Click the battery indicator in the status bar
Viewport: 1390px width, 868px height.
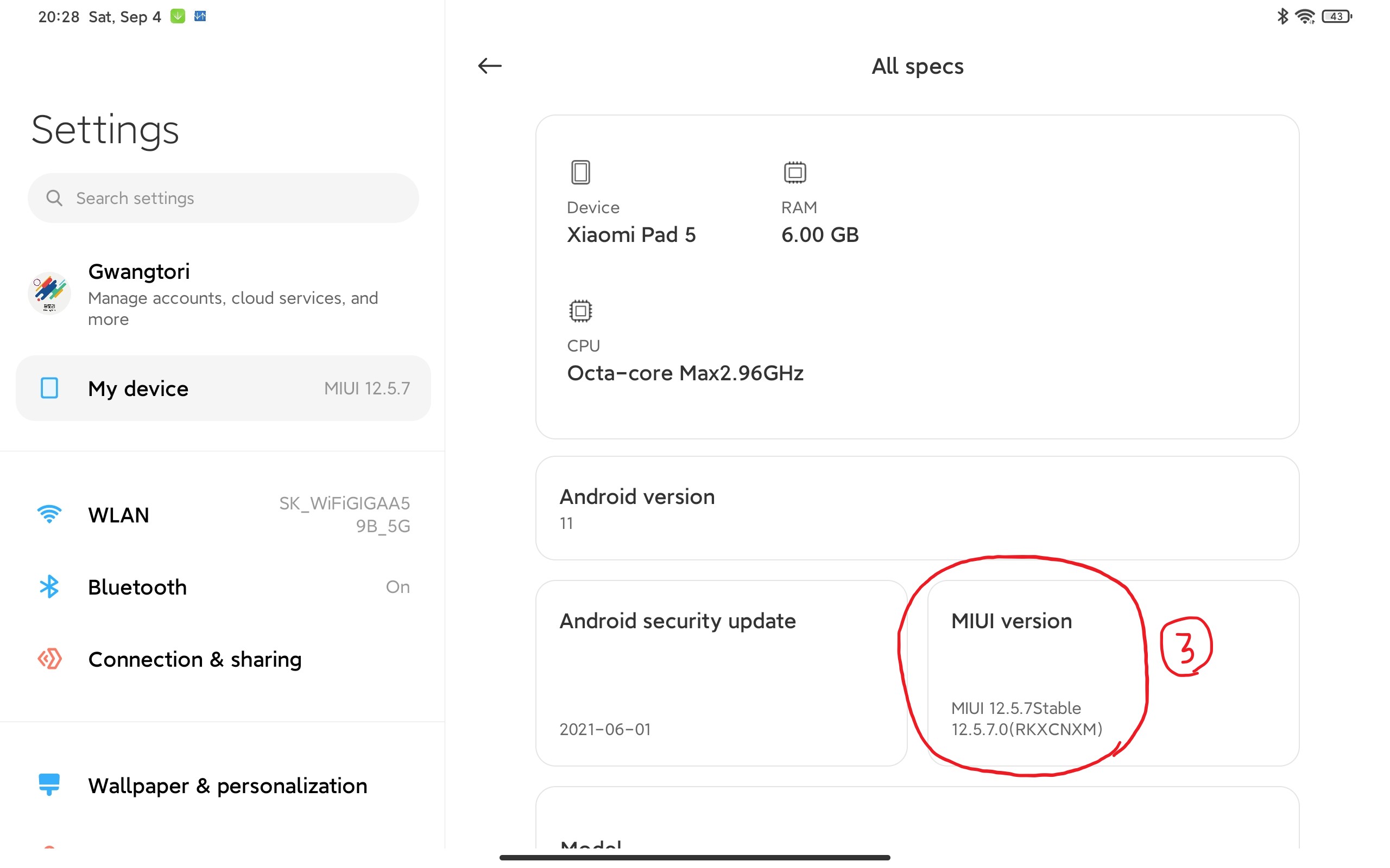pos(1337,17)
